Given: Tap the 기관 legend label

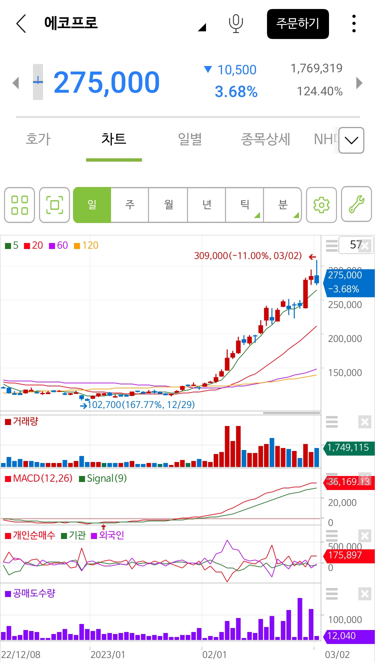Looking at the screenshot, I should coord(74,535).
